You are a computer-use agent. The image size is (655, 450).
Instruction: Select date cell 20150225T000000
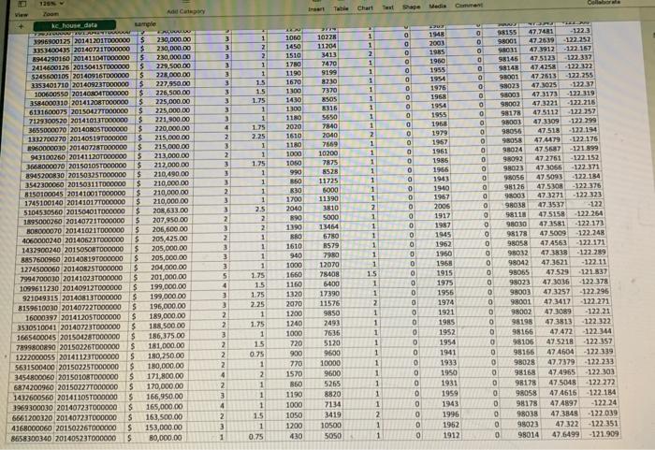[89, 368]
